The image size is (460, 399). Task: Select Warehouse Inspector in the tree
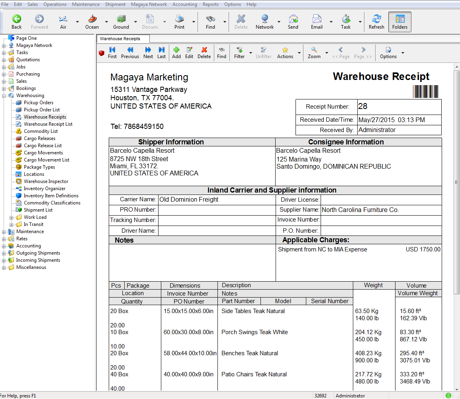pyautogui.click(x=46, y=181)
